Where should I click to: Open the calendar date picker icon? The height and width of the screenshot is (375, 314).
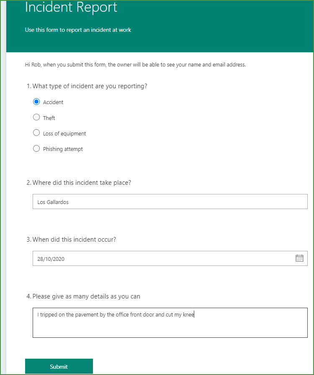click(x=299, y=258)
